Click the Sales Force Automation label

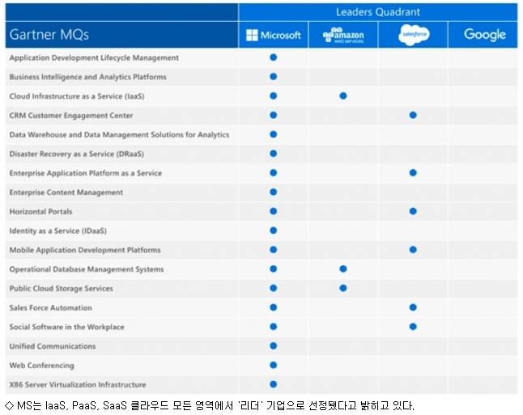coord(51,308)
